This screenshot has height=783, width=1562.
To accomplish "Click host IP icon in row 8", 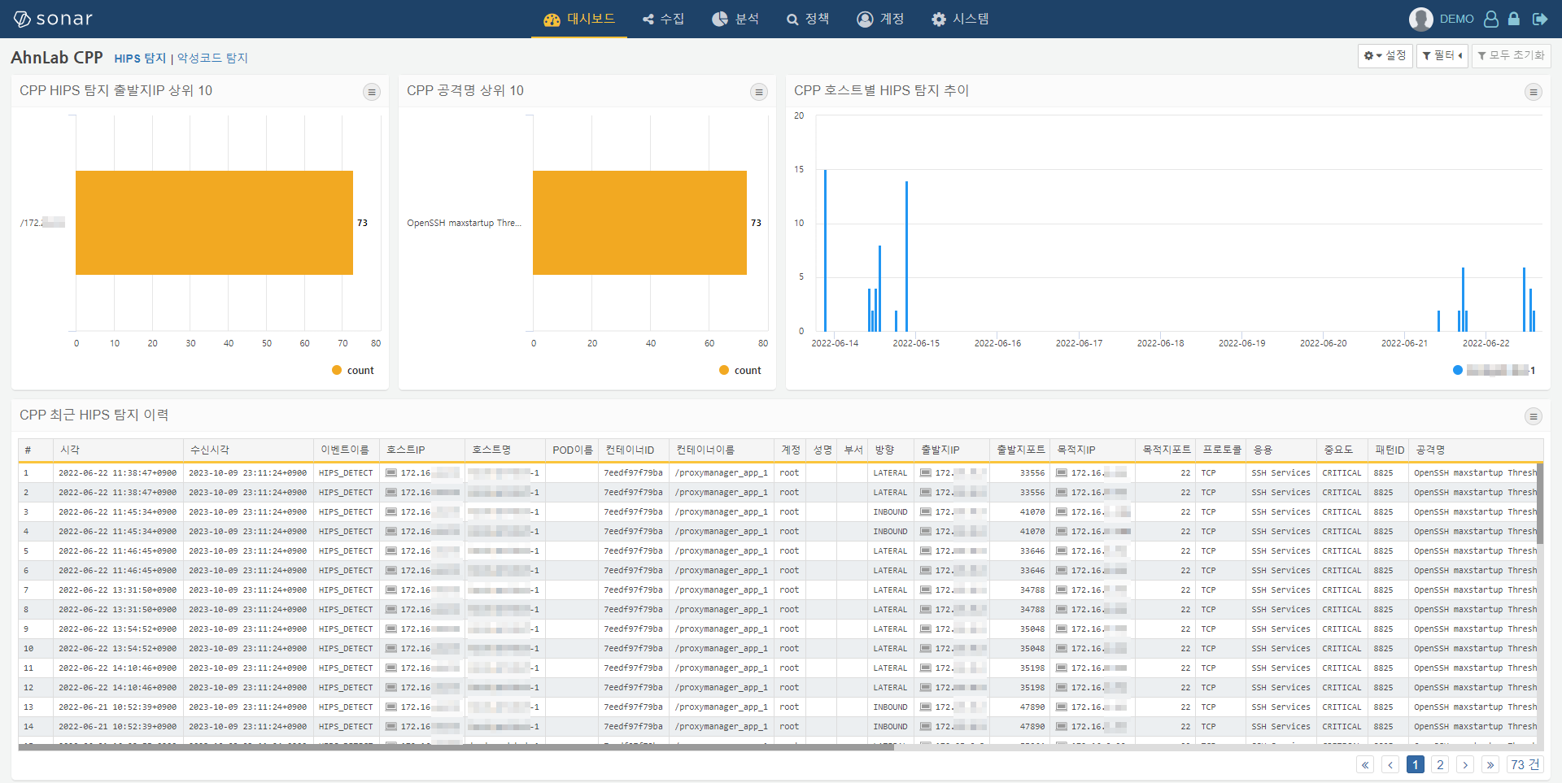I will pos(391,609).
